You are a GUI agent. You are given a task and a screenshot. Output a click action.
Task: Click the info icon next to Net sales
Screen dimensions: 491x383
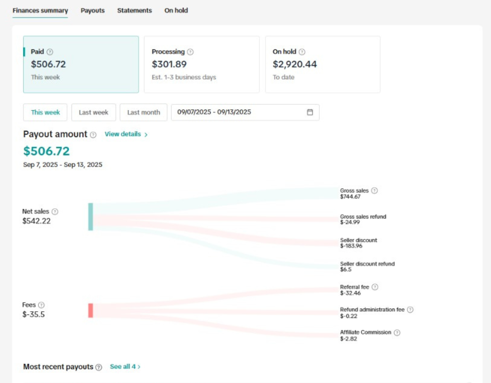tap(55, 212)
